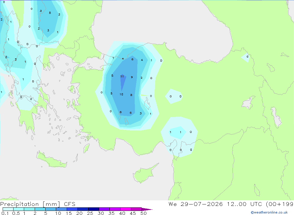Click the '11' precipitation value on map
The height and width of the screenshot is (215, 294).
(x=122, y=76)
